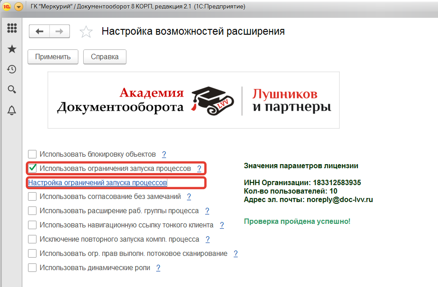The width and height of the screenshot is (438, 287).
Task: Enable Исключение повторного запуска компл. процесса
Action: point(32,239)
